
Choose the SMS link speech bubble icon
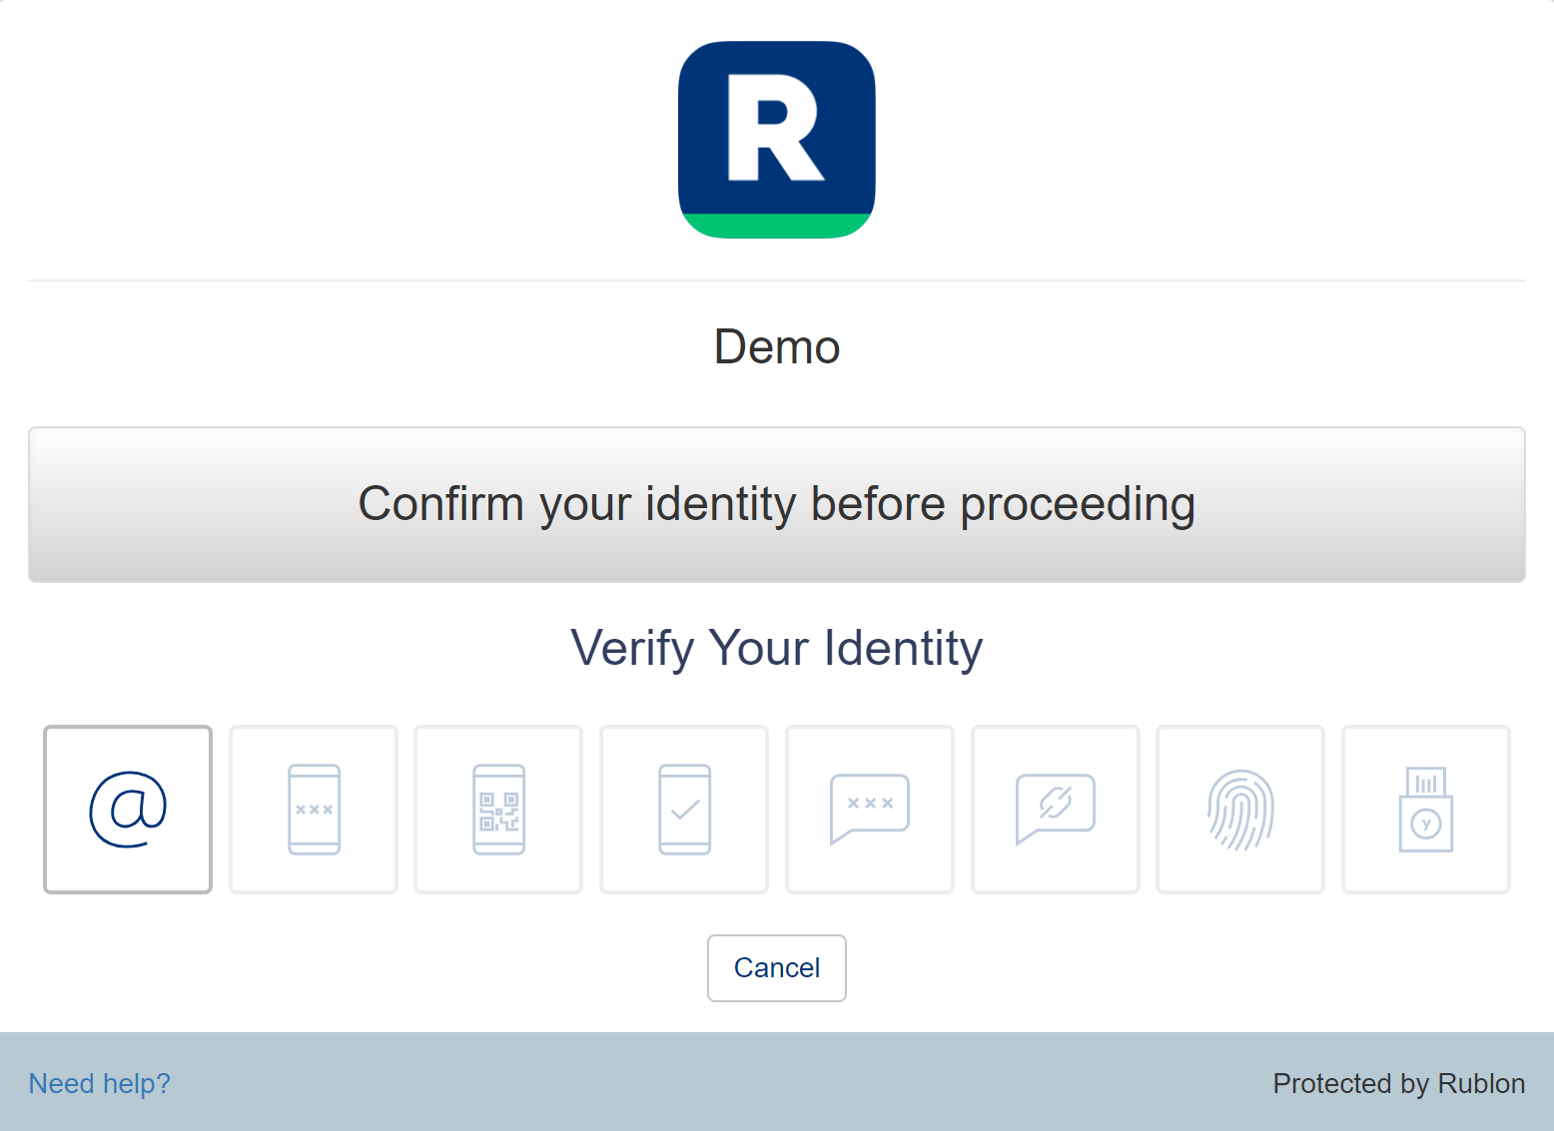(x=1056, y=810)
